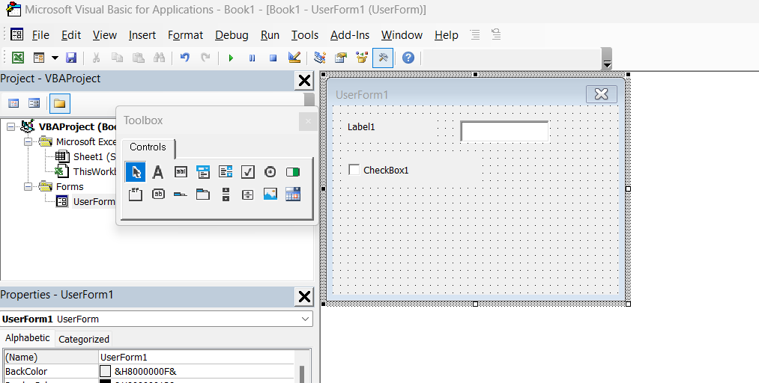This screenshot has width=759, height=383.
Task: Click the Undo toolbar icon
Action: [184, 58]
